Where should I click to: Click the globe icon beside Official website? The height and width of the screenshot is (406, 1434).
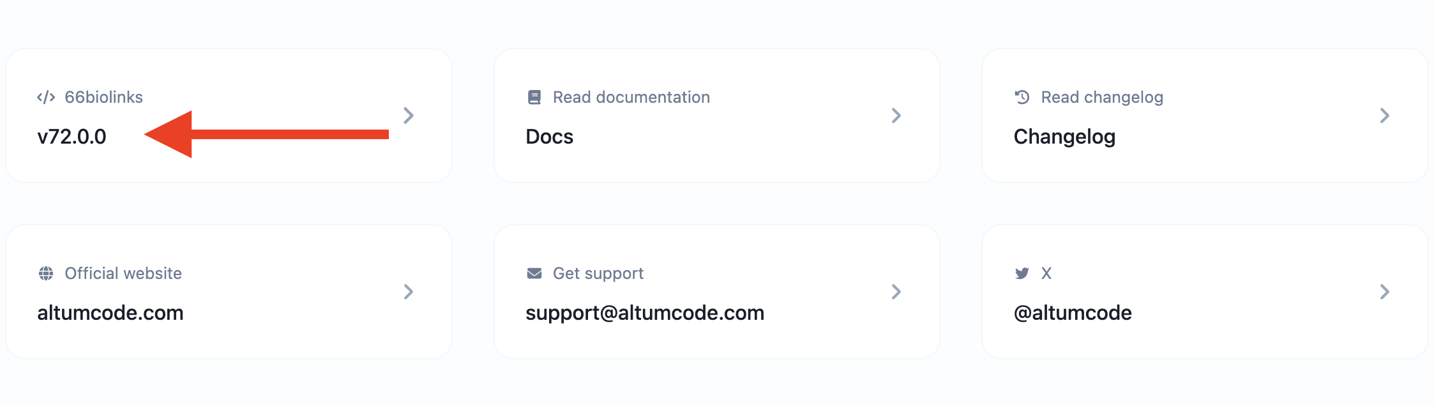pos(46,273)
